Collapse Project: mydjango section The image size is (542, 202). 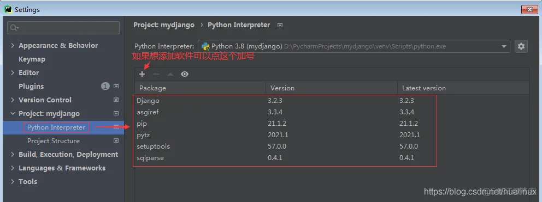tap(13, 113)
